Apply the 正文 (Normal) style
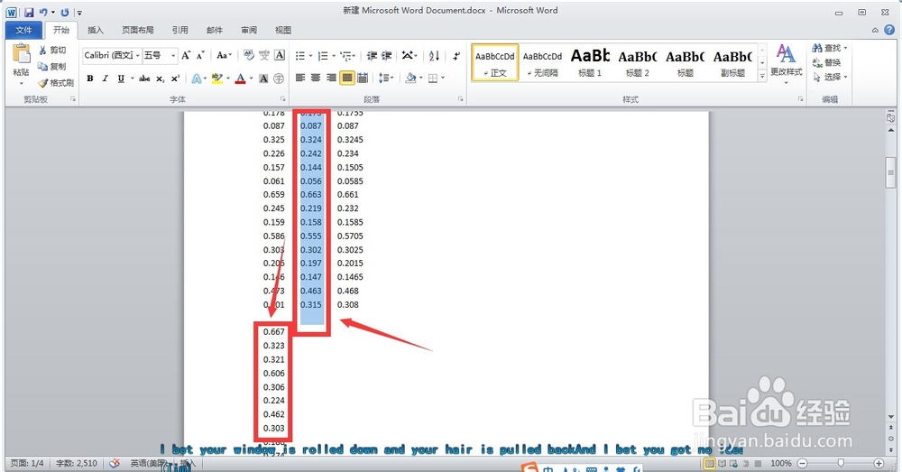This screenshot has height=472, width=902. click(494, 63)
